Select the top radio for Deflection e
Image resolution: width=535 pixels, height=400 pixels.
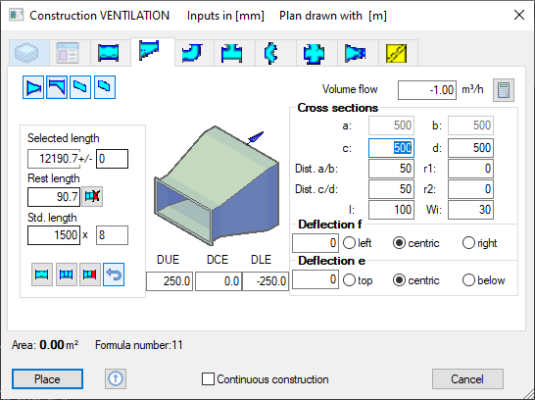(349, 280)
